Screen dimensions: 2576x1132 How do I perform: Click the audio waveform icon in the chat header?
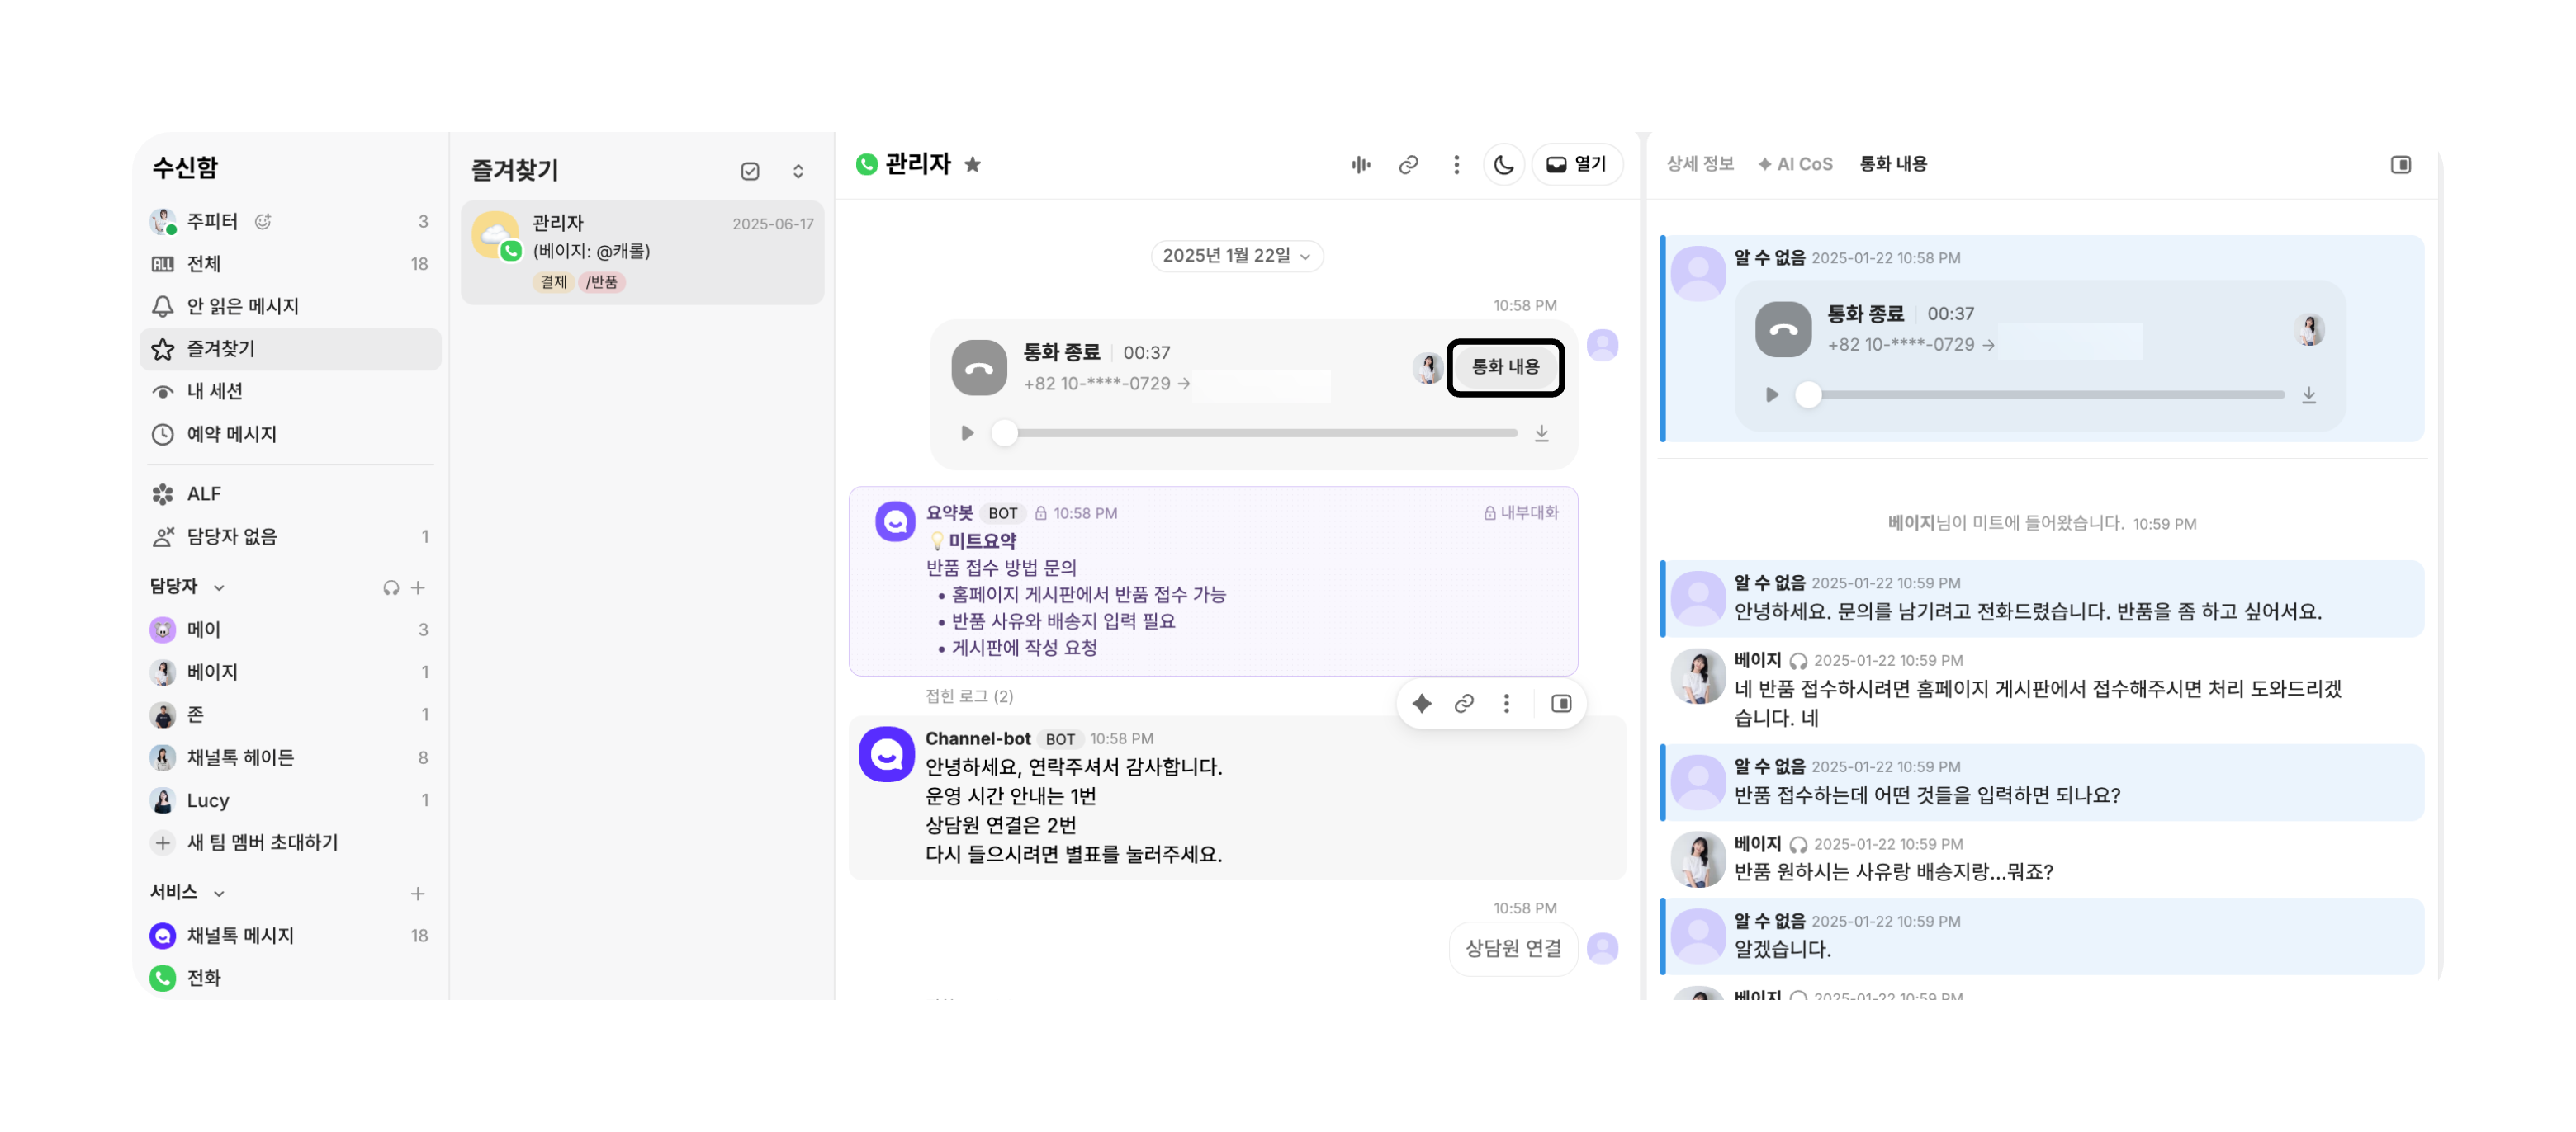pyautogui.click(x=1361, y=165)
